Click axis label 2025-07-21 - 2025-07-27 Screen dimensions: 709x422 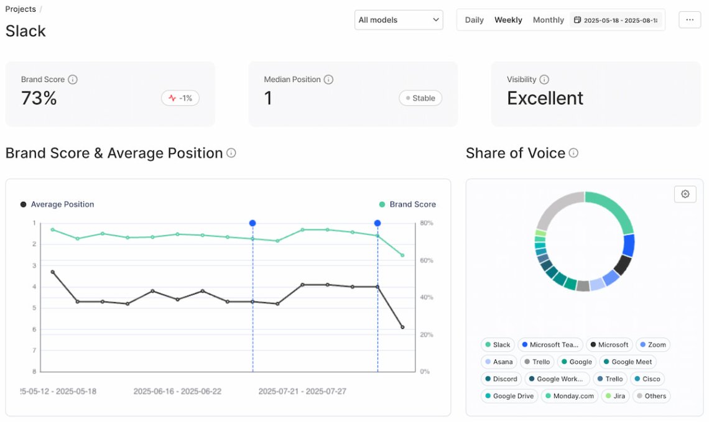click(302, 392)
